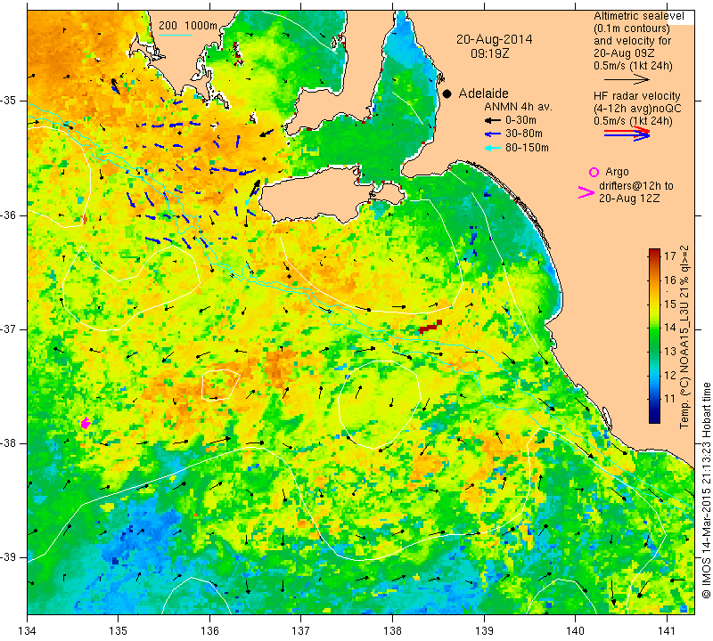This screenshot has height=641, width=713.
Task: Click the temperature colorbar at 11 degrees
Action: tap(654, 399)
